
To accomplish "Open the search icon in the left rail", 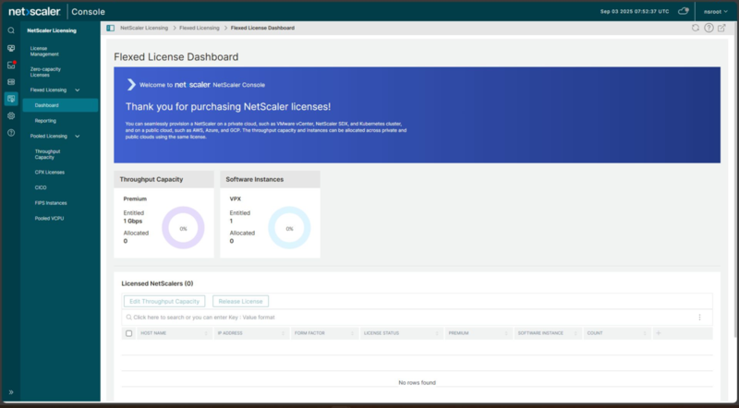I will point(11,30).
